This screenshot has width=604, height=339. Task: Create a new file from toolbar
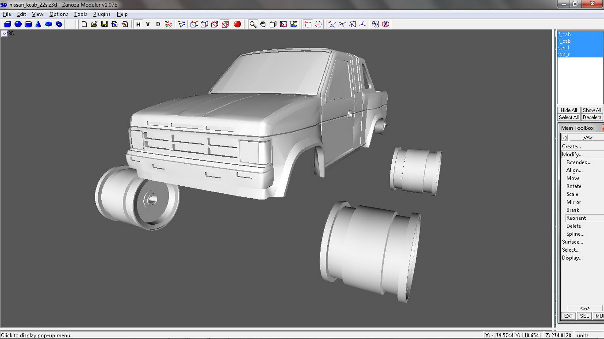coord(84,24)
